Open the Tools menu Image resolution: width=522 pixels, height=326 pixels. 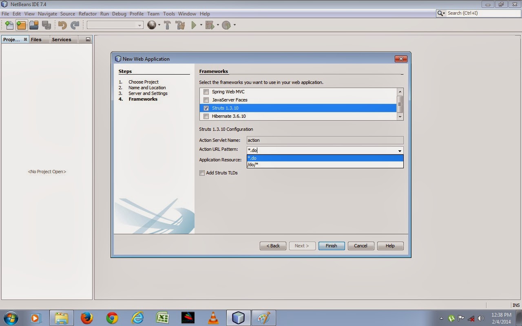(x=169, y=13)
